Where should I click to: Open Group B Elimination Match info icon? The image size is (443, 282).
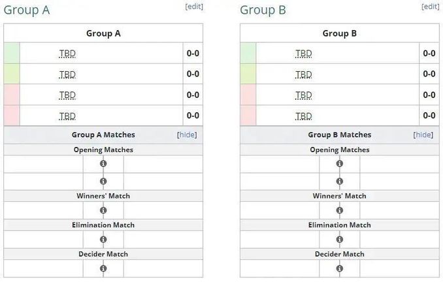coord(340,239)
